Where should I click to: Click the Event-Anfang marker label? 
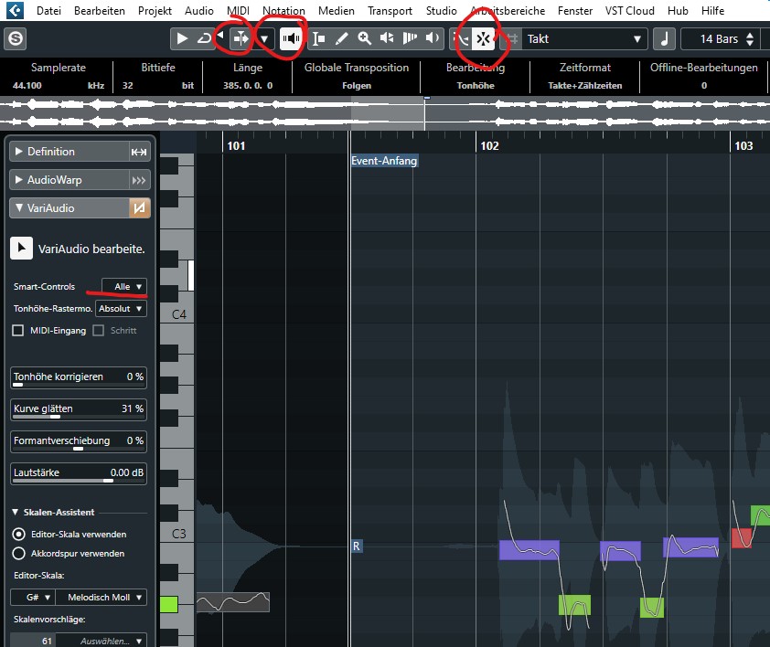(384, 161)
